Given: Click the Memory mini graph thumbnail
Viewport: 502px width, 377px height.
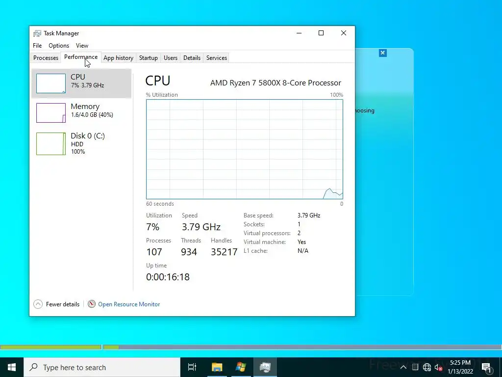Looking at the screenshot, I should [51, 113].
